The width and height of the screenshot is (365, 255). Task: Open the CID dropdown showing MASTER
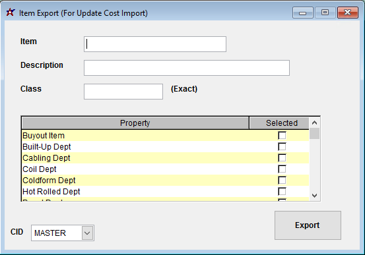[x=87, y=233]
